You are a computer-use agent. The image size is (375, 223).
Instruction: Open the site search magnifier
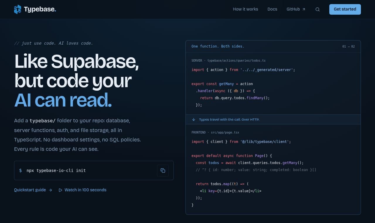pyautogui.click(x=318, y=9)
